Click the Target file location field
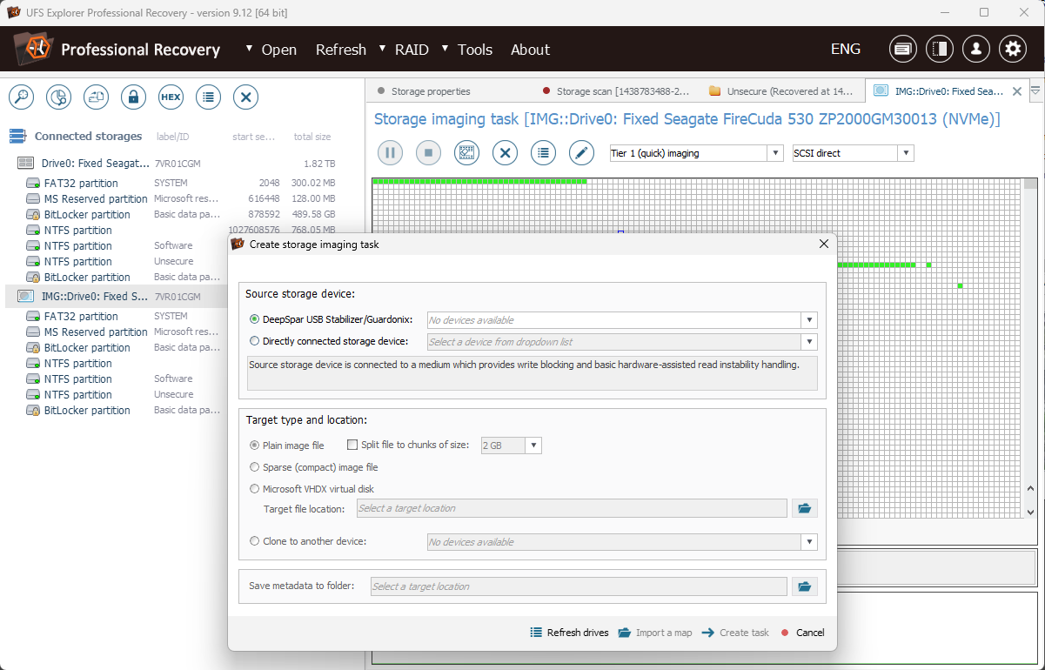Image resolution: width=1045 pixels, height=670 pixels. 572,508
